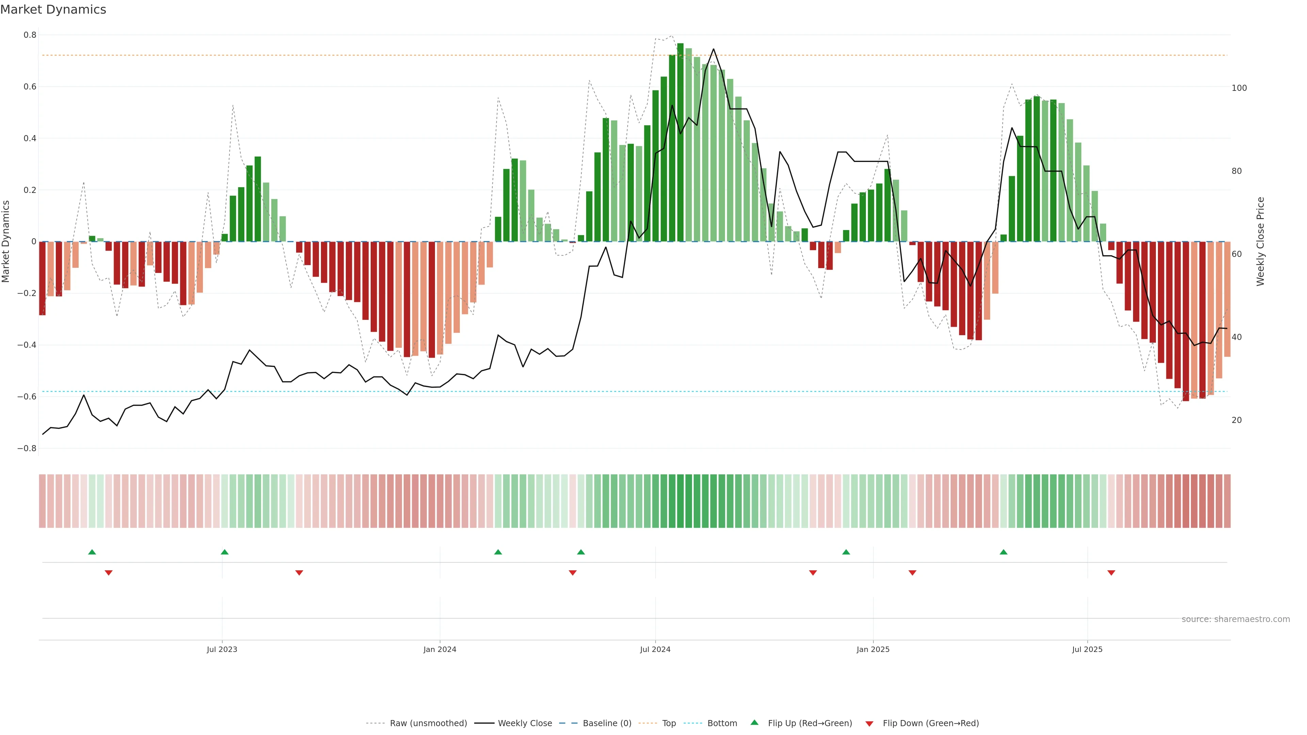Toggle the Flip Down (Green→Red) legend entry
The width and height of the screenshot is (1307, 735).
tap(931, 723)
